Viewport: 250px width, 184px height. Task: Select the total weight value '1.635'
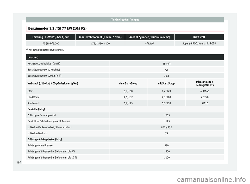(x=166, y=115)
